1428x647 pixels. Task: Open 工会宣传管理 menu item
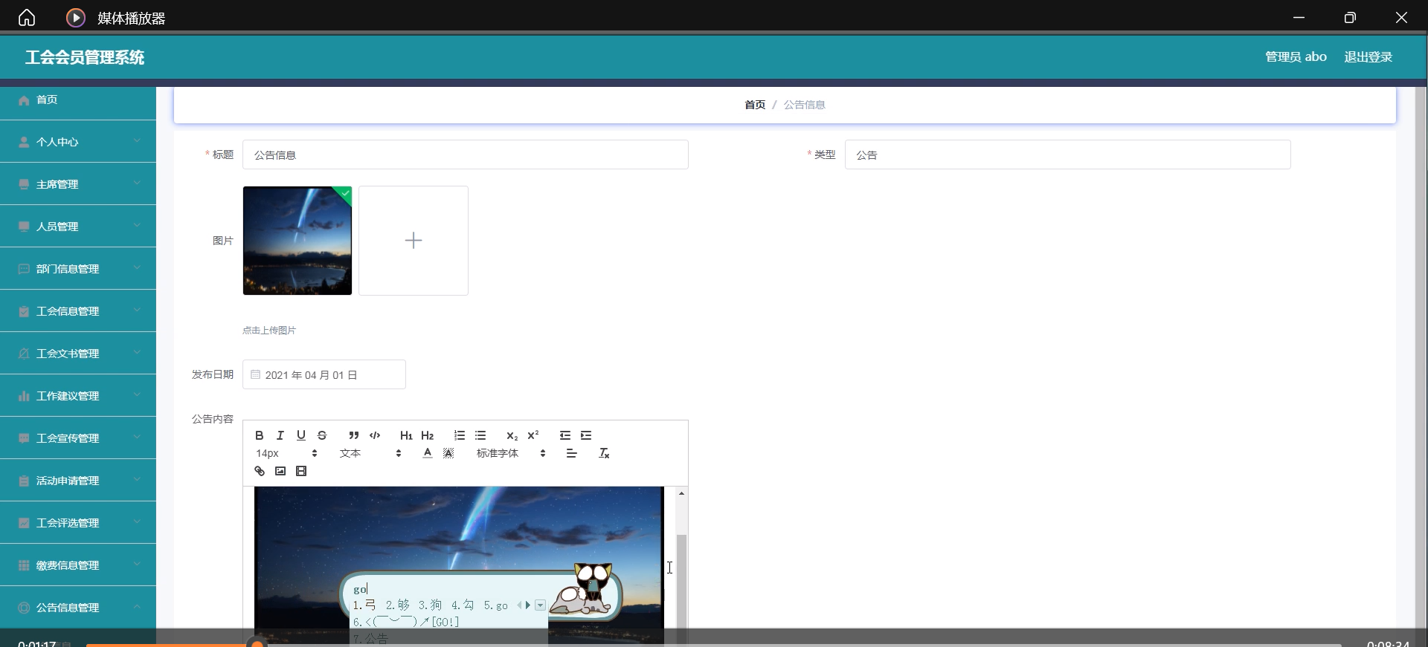point(78,438)
